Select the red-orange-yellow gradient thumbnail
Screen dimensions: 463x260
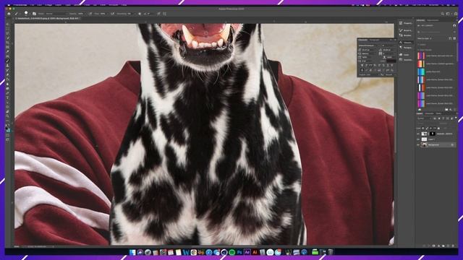click(421, 64)
